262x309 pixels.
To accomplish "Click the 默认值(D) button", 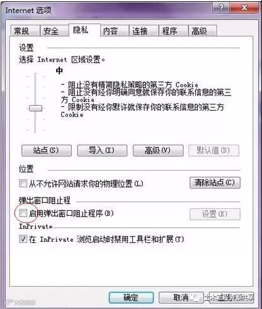I will 214,150.
